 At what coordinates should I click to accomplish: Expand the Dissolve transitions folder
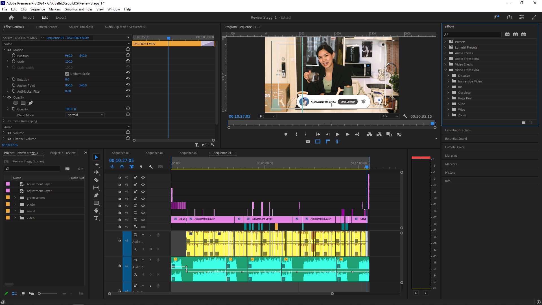coord(448,76)
